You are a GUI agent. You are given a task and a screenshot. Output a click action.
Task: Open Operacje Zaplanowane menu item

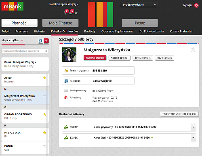point(117,32)
